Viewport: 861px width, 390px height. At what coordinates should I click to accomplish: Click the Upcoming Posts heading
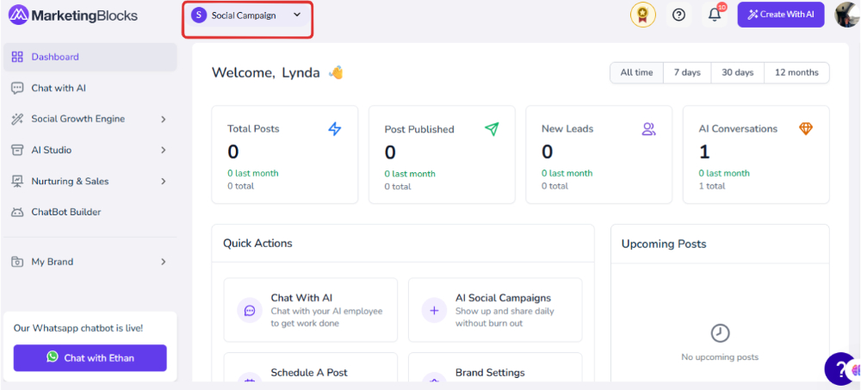(664, 244)
